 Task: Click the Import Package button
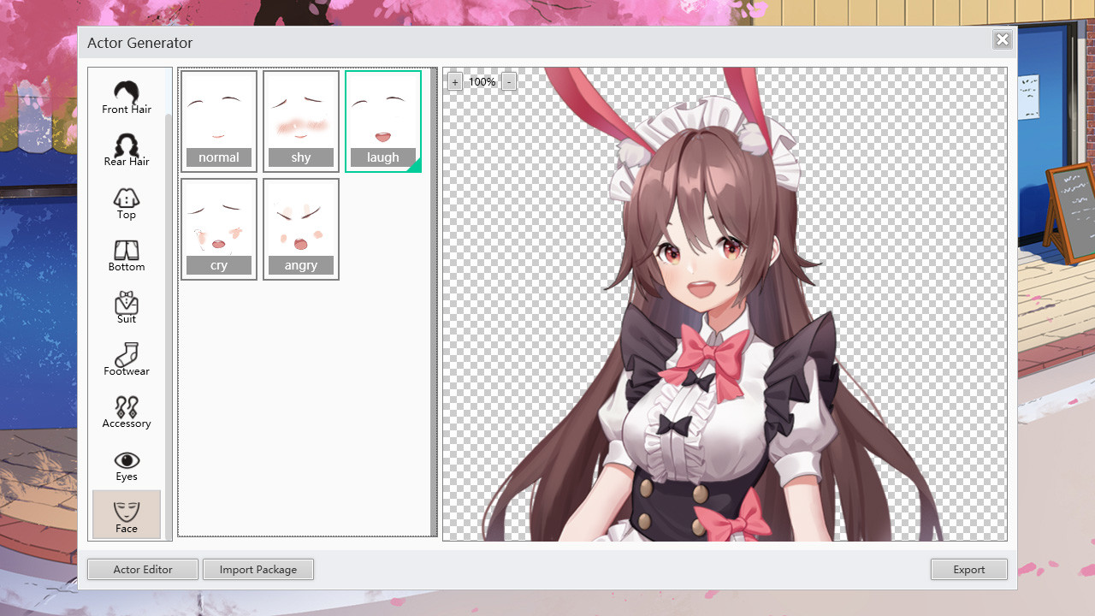pyautogui.click(x=258, y=569)
